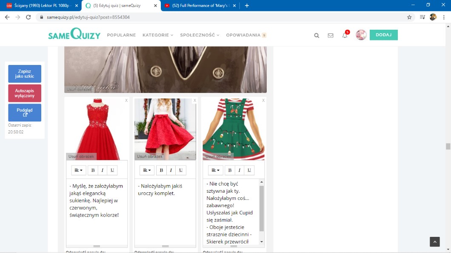Toggle bold in the red dress answer
451x253 pixels.
tap(93, 170)
